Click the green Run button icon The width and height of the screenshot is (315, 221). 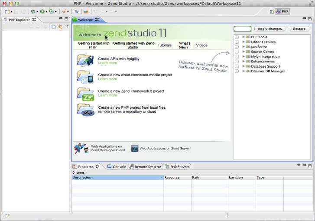(42, 12)
